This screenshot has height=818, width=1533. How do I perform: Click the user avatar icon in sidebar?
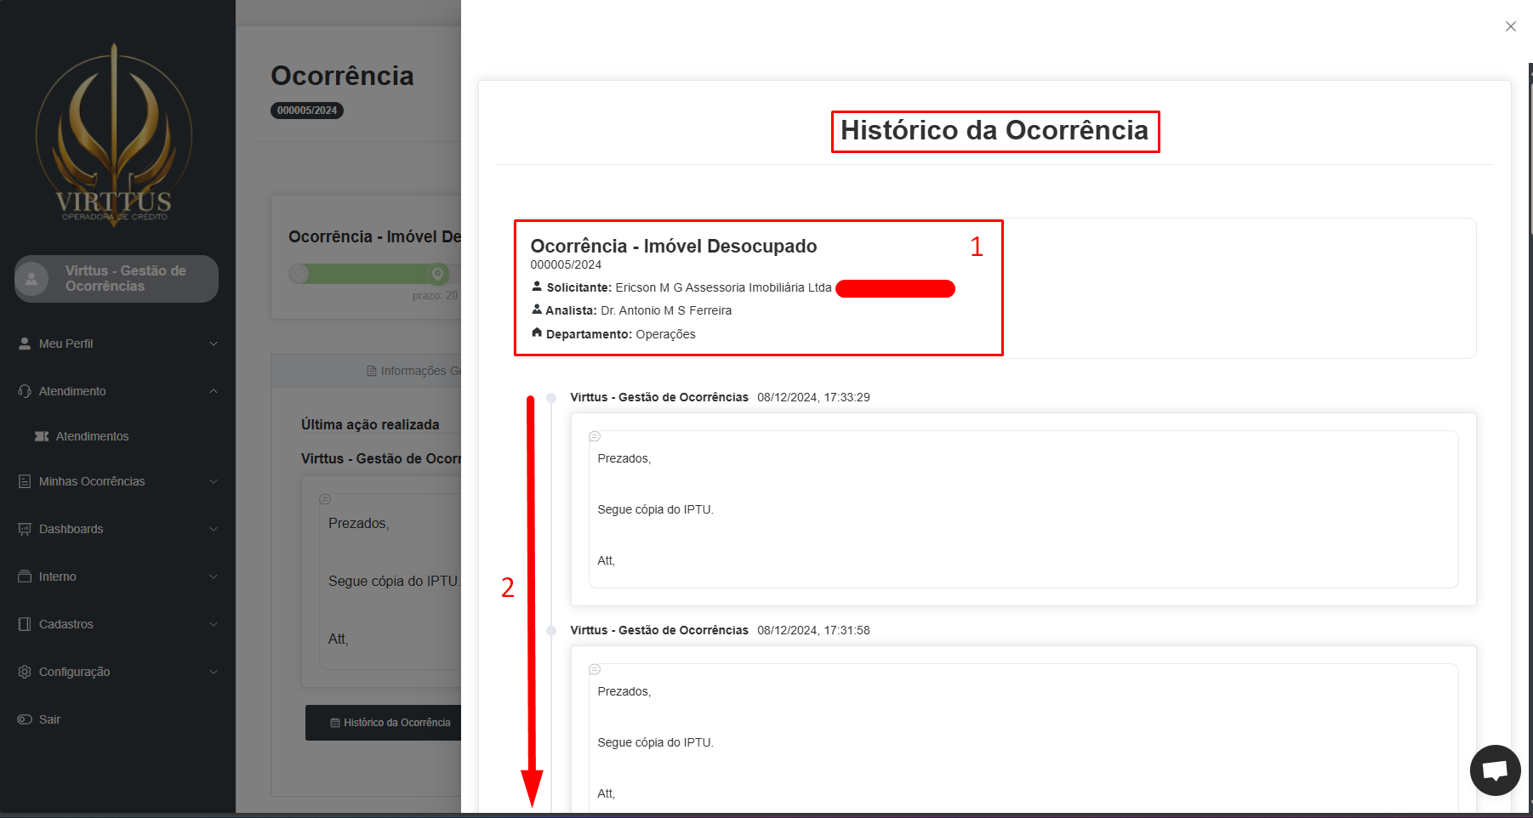32,279
